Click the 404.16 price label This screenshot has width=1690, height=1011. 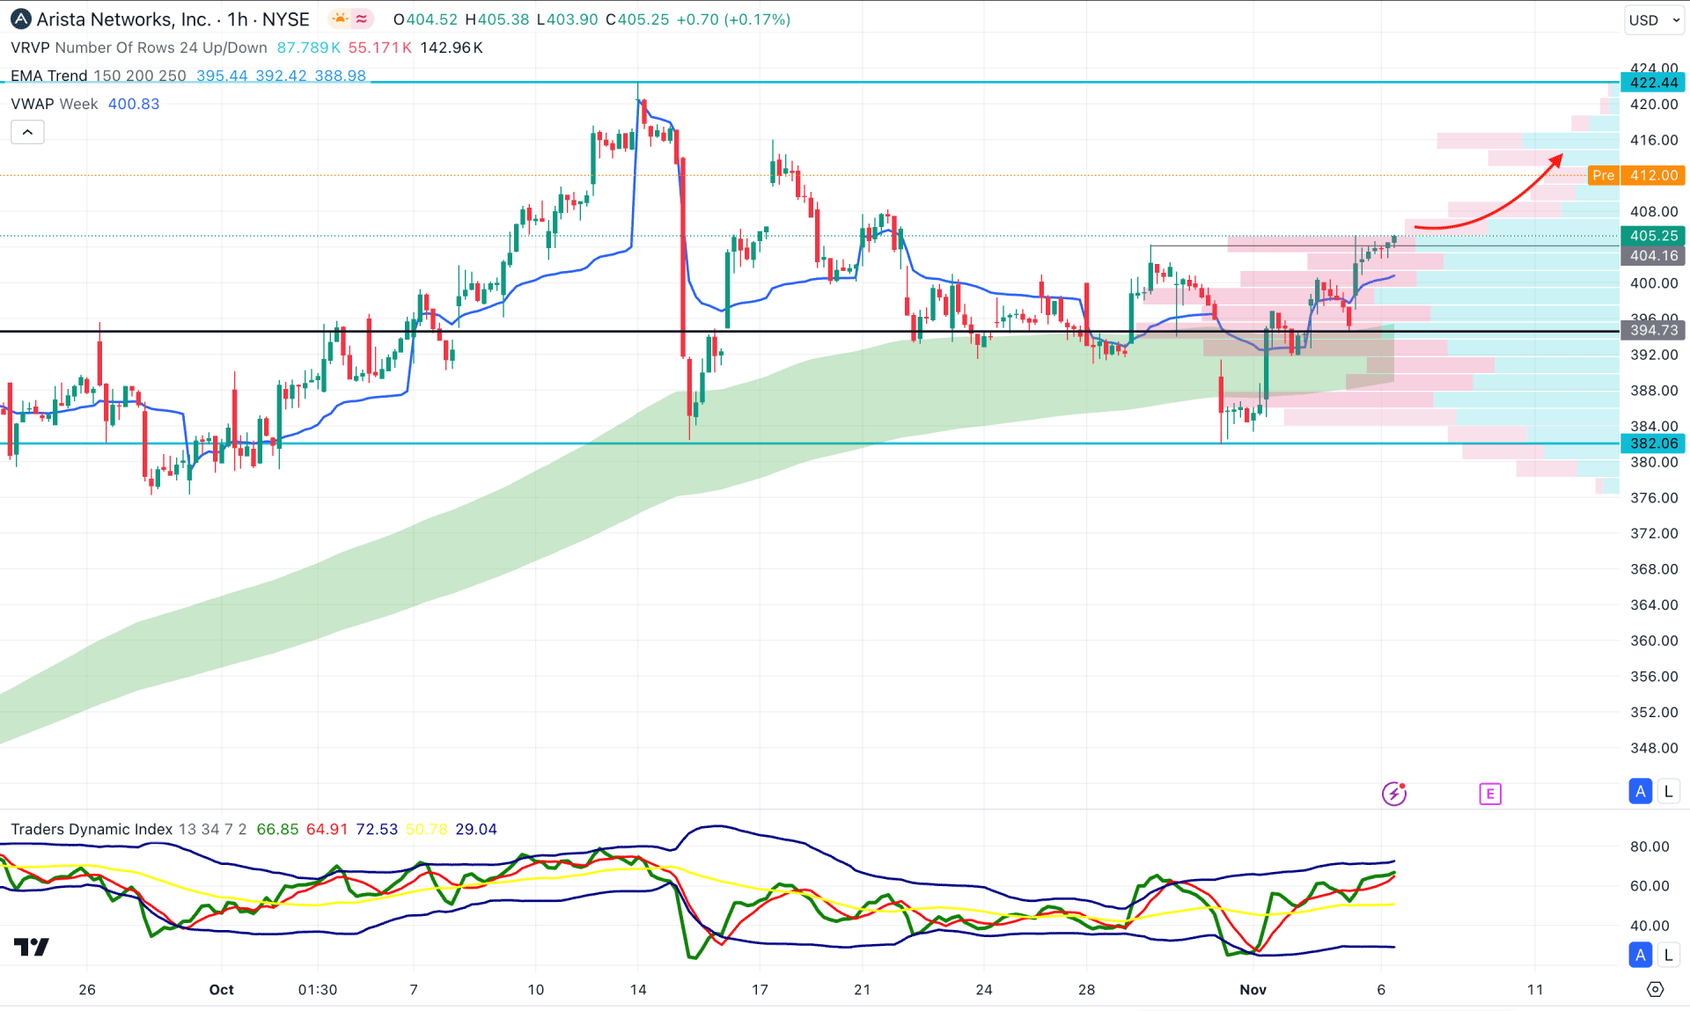(x=1652, y=255)
